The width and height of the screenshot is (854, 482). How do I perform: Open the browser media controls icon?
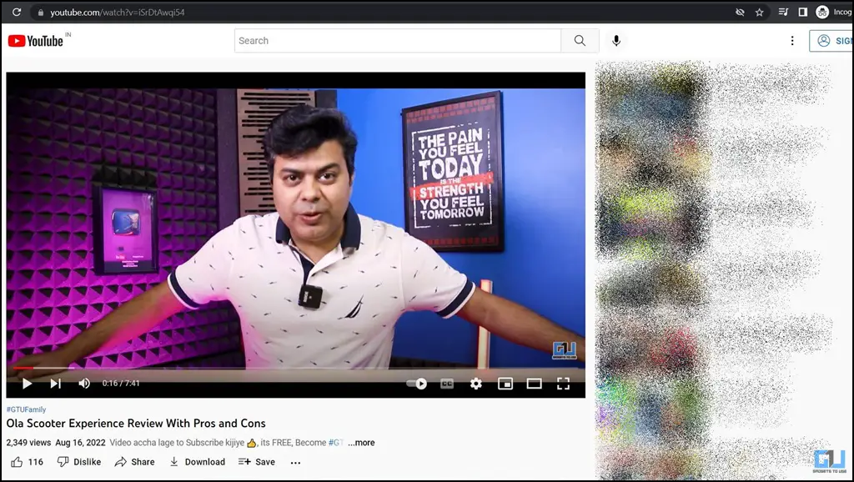pyautogui.click(x=783, y=12)
